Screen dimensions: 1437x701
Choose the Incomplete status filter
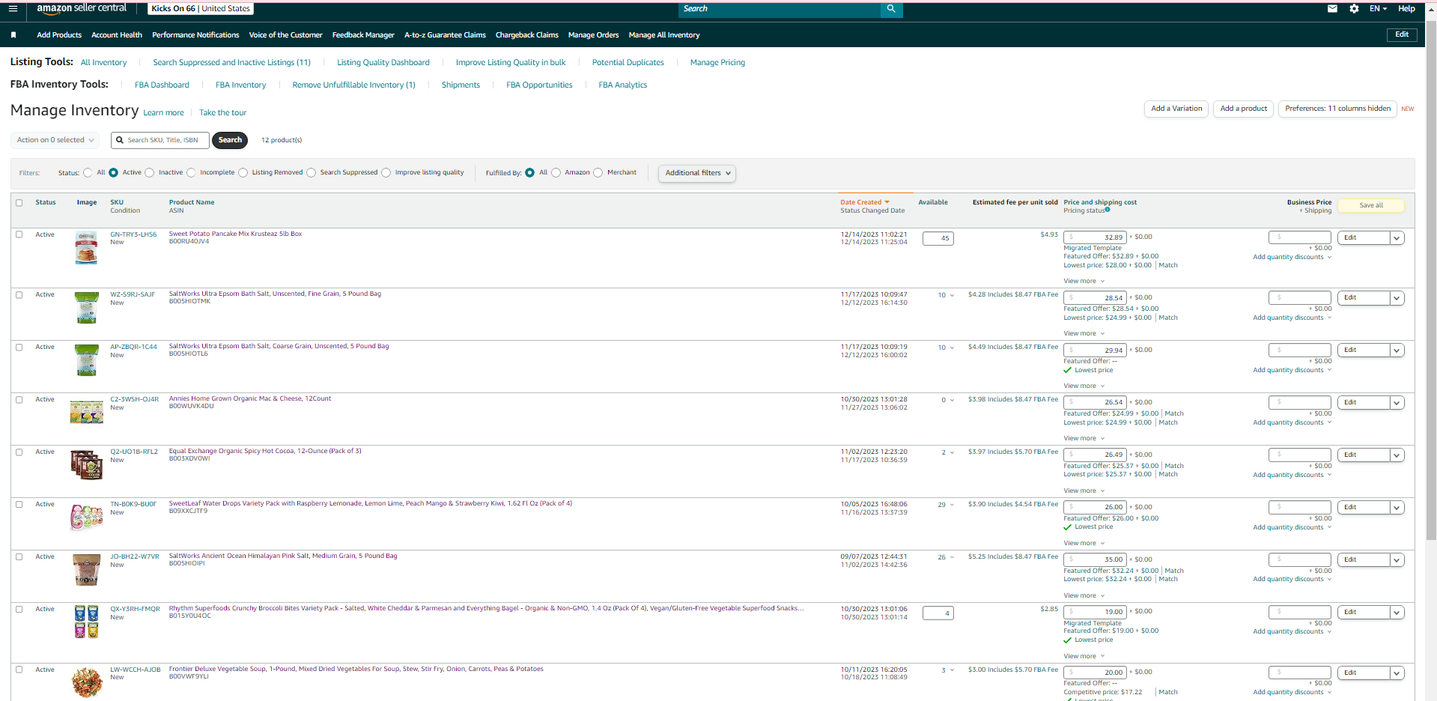click(x=191, y=173)
